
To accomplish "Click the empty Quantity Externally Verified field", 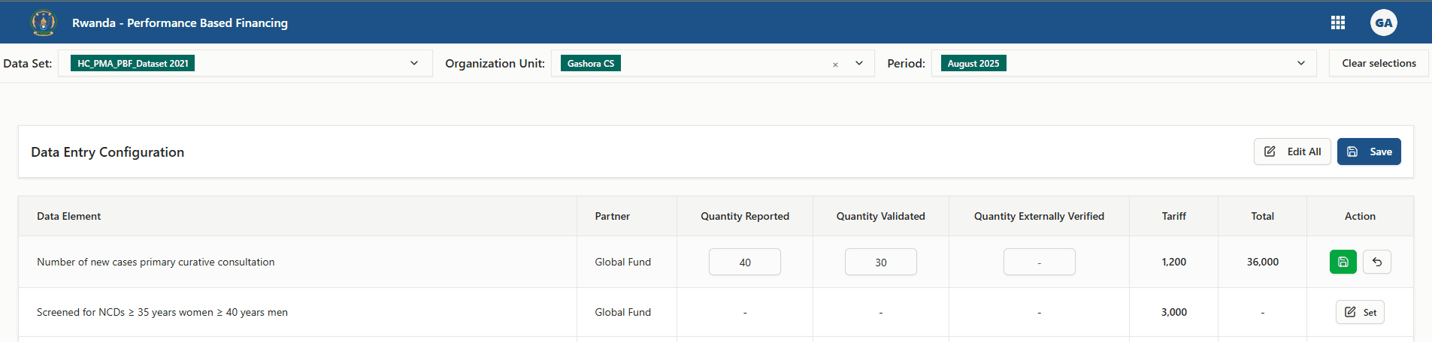I will (x=1039, y=262).
